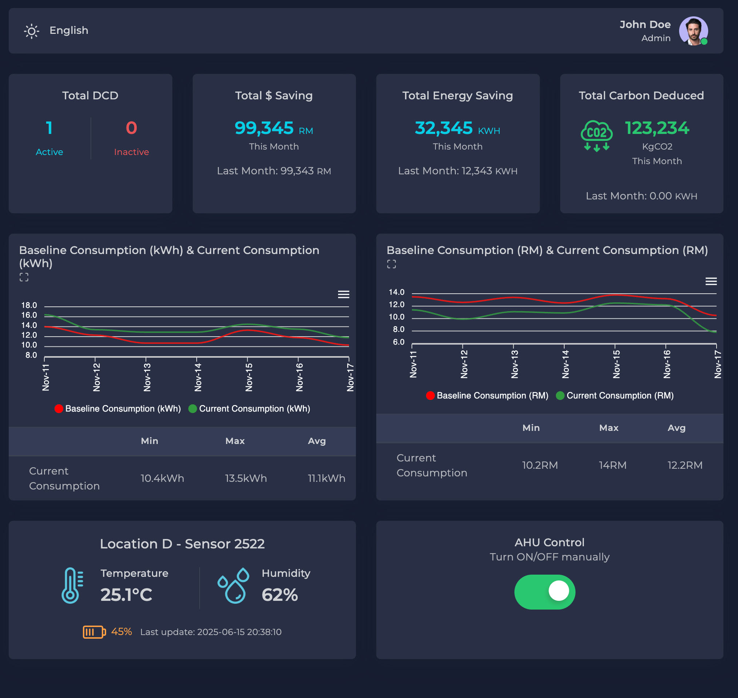
Task: Click the thermometer temperature icon
Action: pos(72,585)
